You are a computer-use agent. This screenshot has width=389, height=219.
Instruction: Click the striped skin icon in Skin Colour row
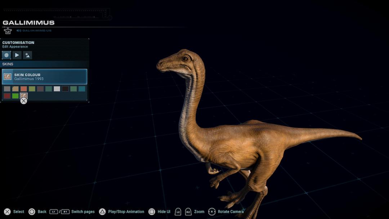tap(8, 77)
